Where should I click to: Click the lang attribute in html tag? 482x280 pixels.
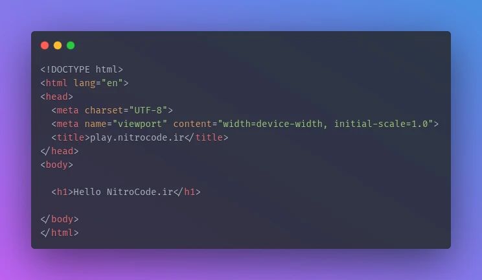click(84, 83)
